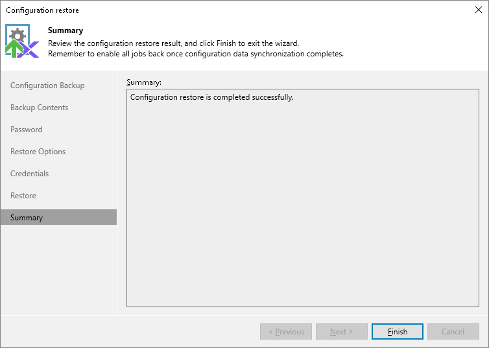Screen dimensions: 489x348
Task: Open the Restore step in sidebar
Action: pos(23,196)
